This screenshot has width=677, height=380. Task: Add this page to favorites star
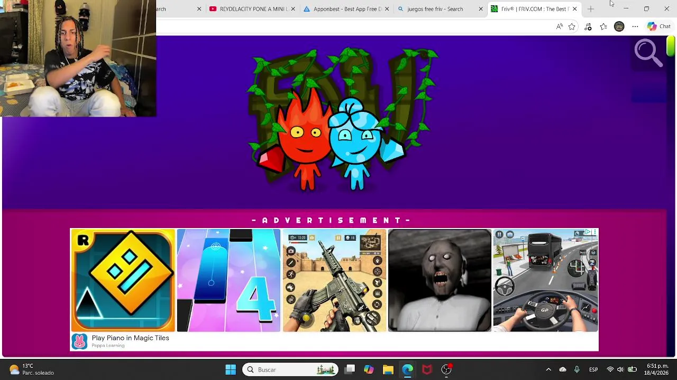(x=572, y=26)
